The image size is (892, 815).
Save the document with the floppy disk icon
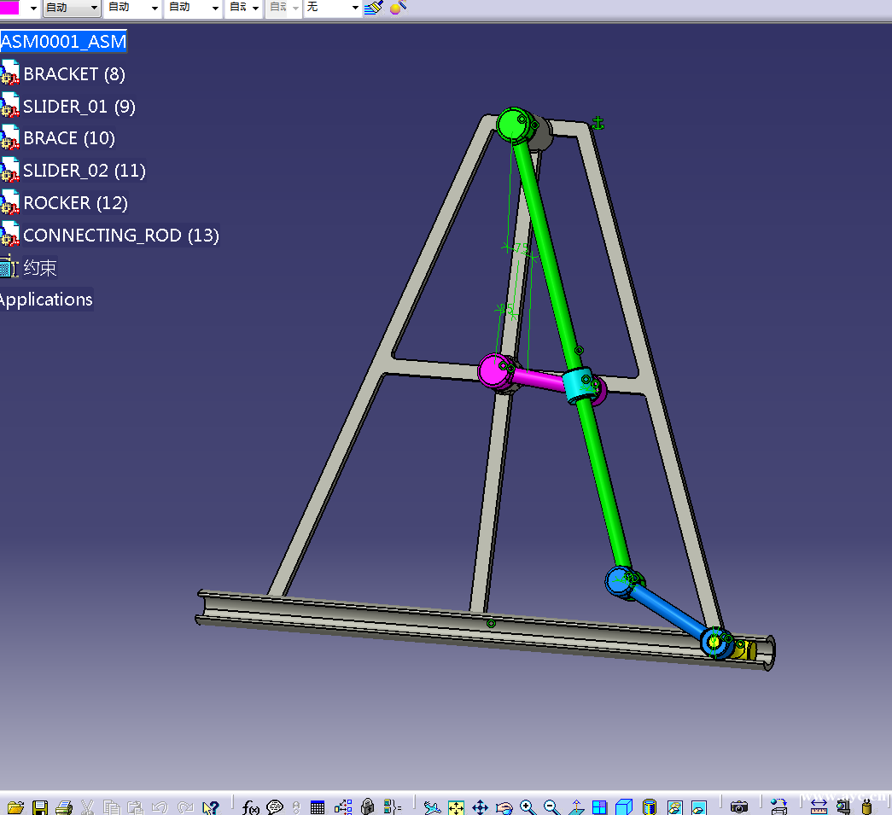[39, 806]
